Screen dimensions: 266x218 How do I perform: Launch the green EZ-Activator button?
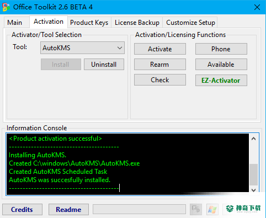(221, 80)
